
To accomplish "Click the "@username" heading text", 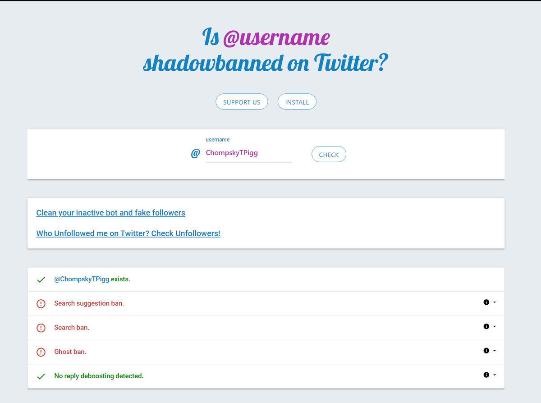I will click(276, 37).
